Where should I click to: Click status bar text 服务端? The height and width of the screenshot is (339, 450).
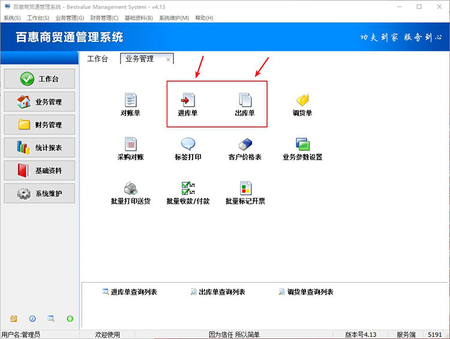click(406, 335)
